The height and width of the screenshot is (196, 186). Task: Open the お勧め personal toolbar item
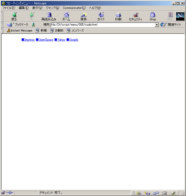point(57,31)
